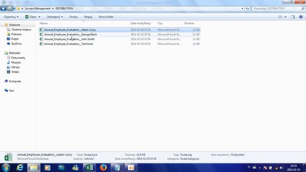The image size is (306, 172).
Task: Click the PL language indicator
Action: 249,167
